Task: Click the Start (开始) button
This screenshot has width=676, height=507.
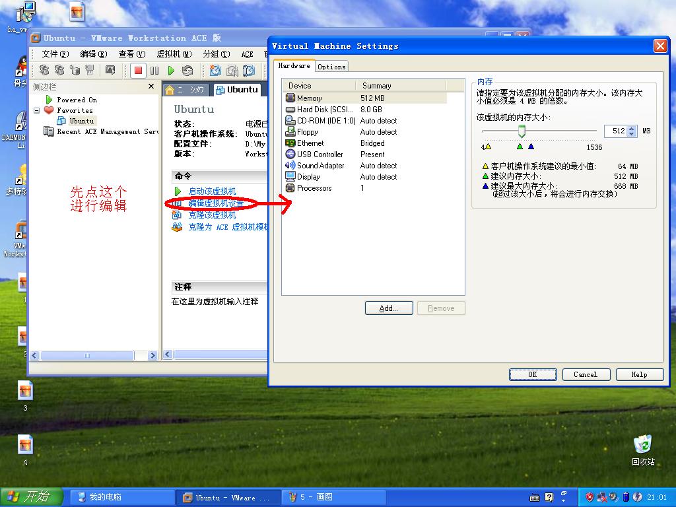Action: click(32, 497)
